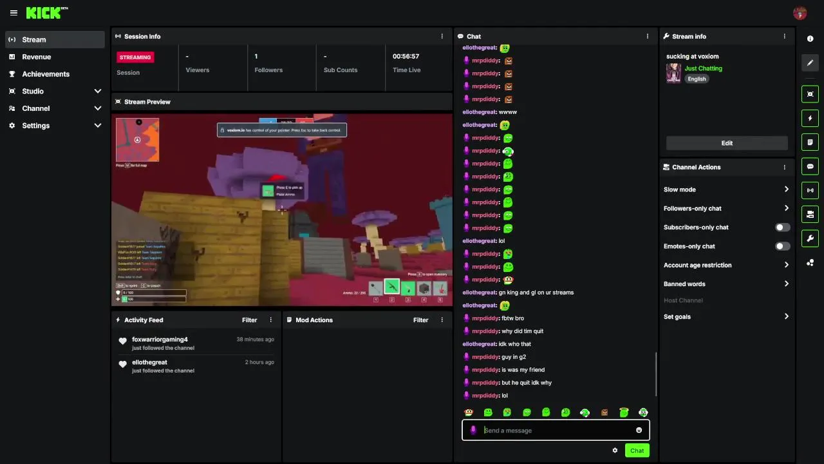This screenshot has height=464, width=824.
Task: Click the Host Channel option
Action: point(683,300)
